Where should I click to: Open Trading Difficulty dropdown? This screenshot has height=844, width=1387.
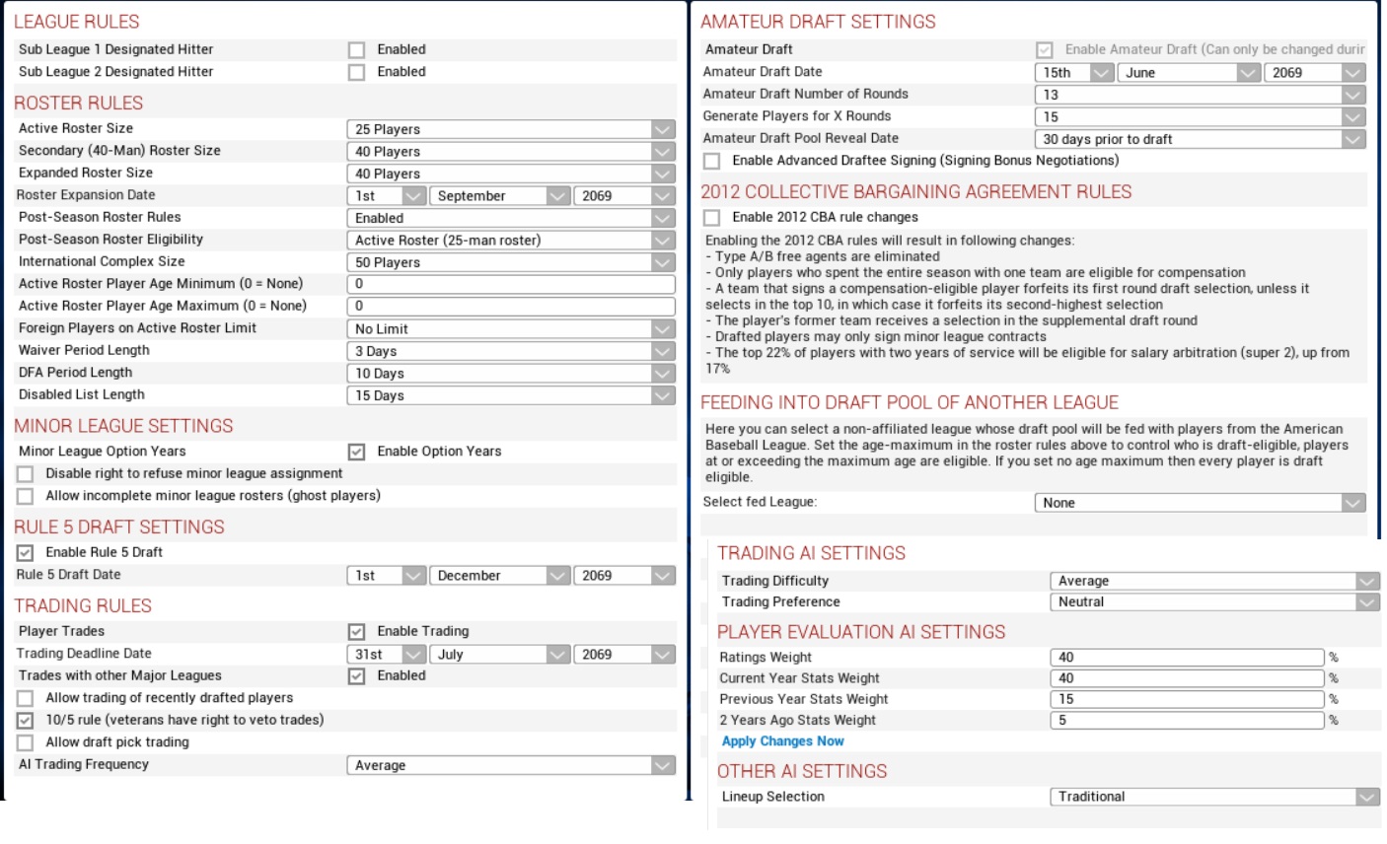point(1213,581)
